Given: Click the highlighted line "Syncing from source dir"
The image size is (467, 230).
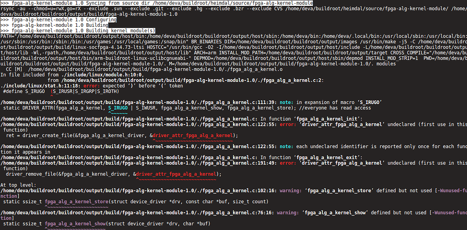Looking at the screenshot, I should pyautogui.click(x=157, y=3).
